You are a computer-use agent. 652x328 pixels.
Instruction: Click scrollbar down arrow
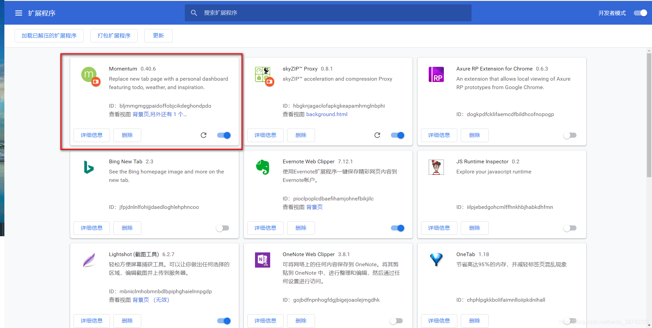(649, 325)
